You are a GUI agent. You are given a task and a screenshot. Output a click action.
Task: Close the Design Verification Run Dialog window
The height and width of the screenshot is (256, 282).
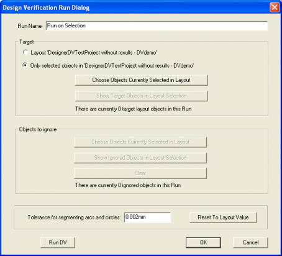click(275, 7)
